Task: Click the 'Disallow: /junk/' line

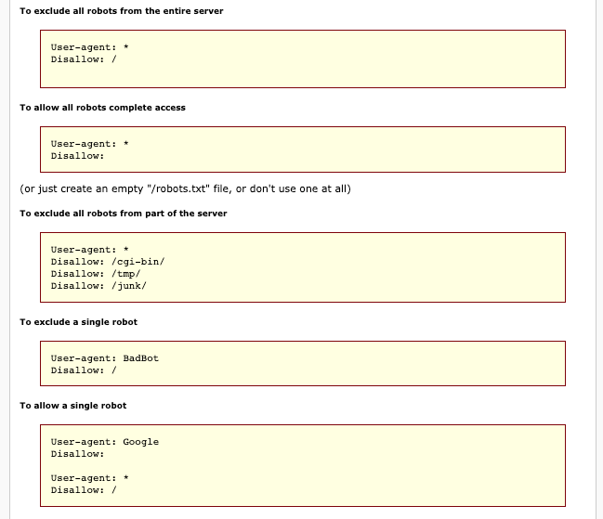Action: coord(98,286)
